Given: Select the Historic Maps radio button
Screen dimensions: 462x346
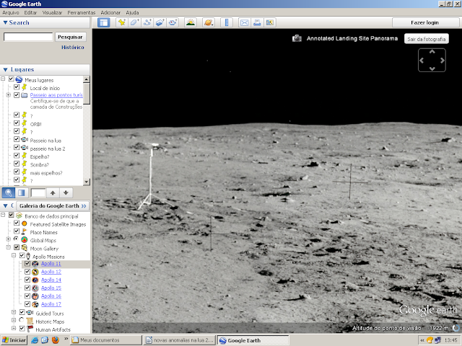Looking at the screenshot, I should [x=22, y=320].
